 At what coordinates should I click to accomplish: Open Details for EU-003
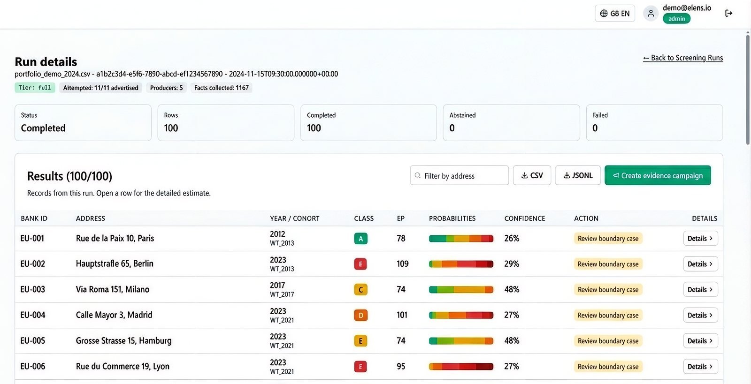(x=700, y=290)
